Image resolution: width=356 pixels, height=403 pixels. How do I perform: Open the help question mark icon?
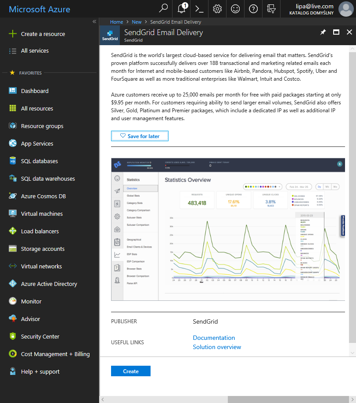coord(253,9)
